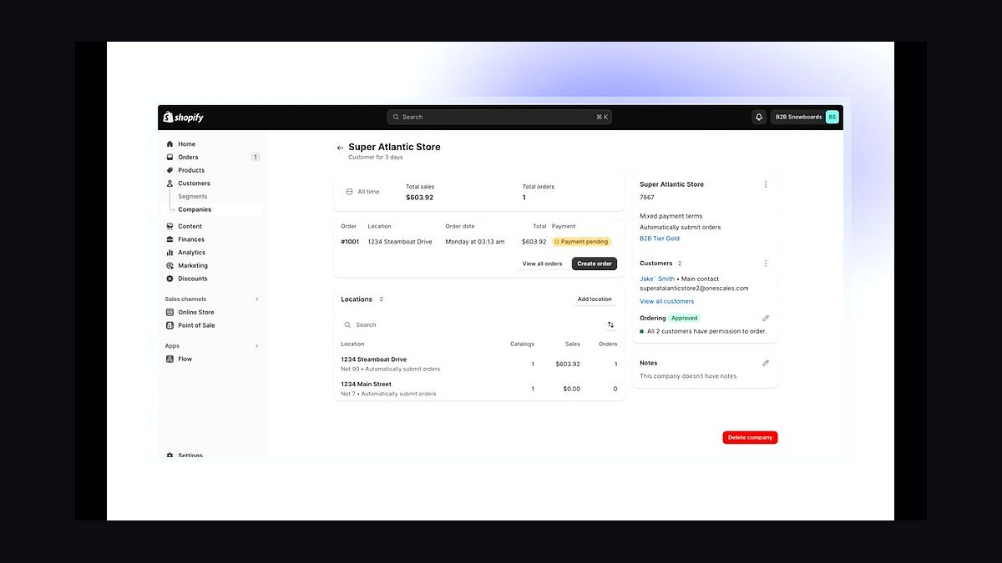Click View all customers link
This screenshot has height=563, width=1002.
[x=667, y=301]
